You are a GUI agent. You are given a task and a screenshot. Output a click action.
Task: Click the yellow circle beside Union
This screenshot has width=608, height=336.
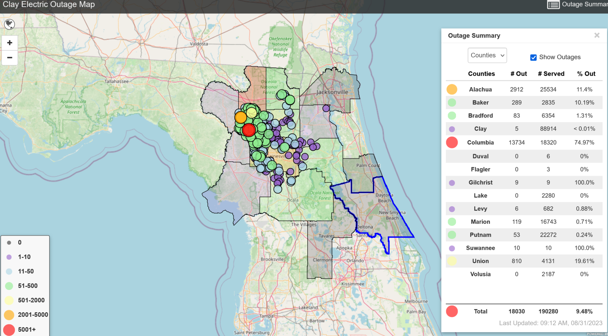[452, 261]
